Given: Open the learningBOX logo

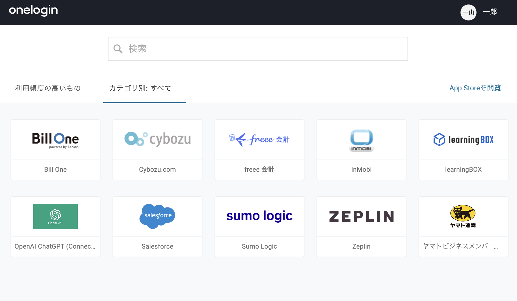Looking at the screenshot, I should [x=463, y=140].
